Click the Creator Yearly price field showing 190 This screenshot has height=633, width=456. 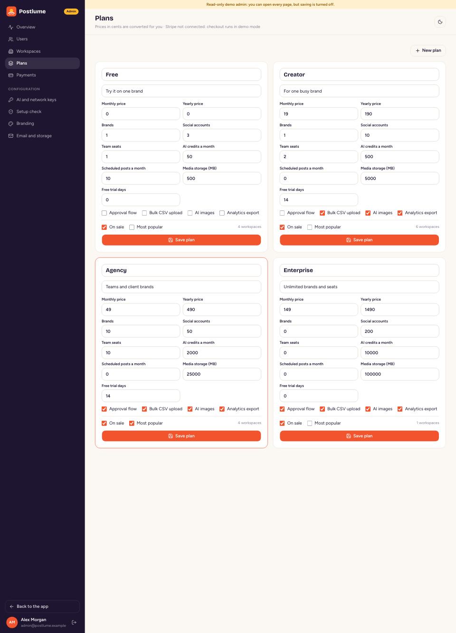tap(400, 114)
